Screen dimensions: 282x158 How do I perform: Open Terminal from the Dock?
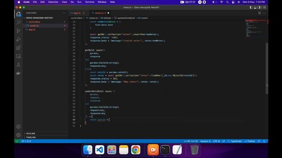coord(165,150)
